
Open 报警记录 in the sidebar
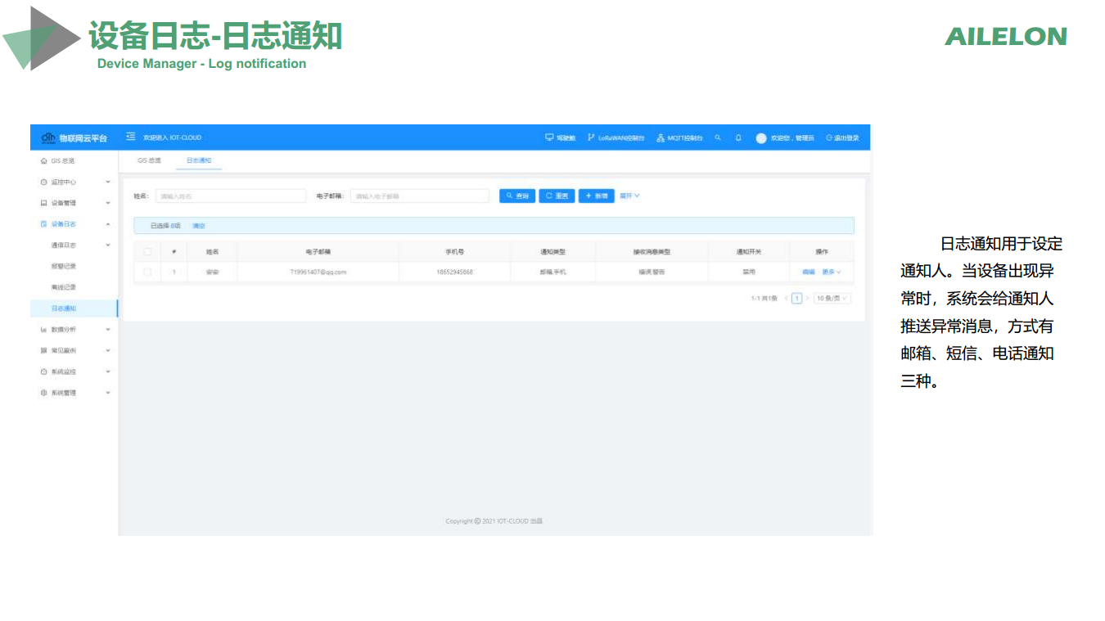pyautogui.click(x=63, y=266)
